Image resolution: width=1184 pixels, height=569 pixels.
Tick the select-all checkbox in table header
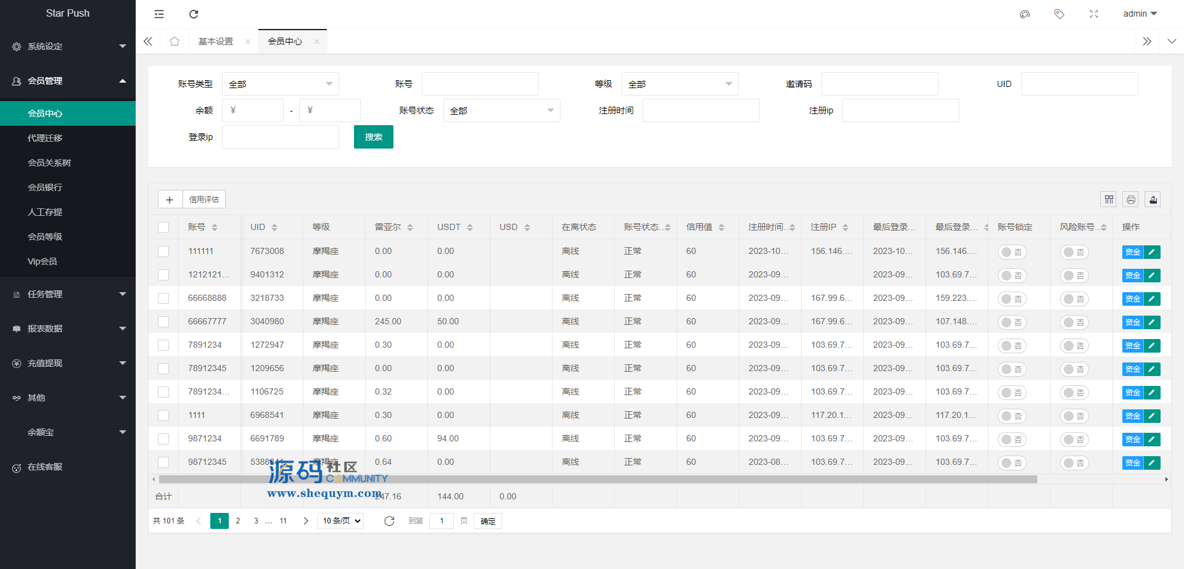pos(163,227)
